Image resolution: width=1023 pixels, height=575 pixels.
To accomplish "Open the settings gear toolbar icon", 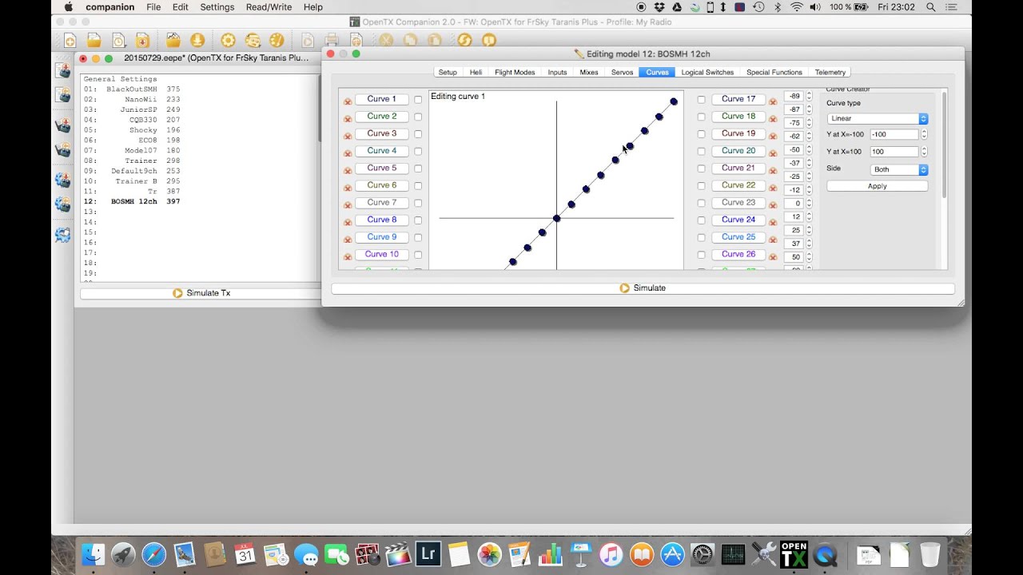I will 228,40.
